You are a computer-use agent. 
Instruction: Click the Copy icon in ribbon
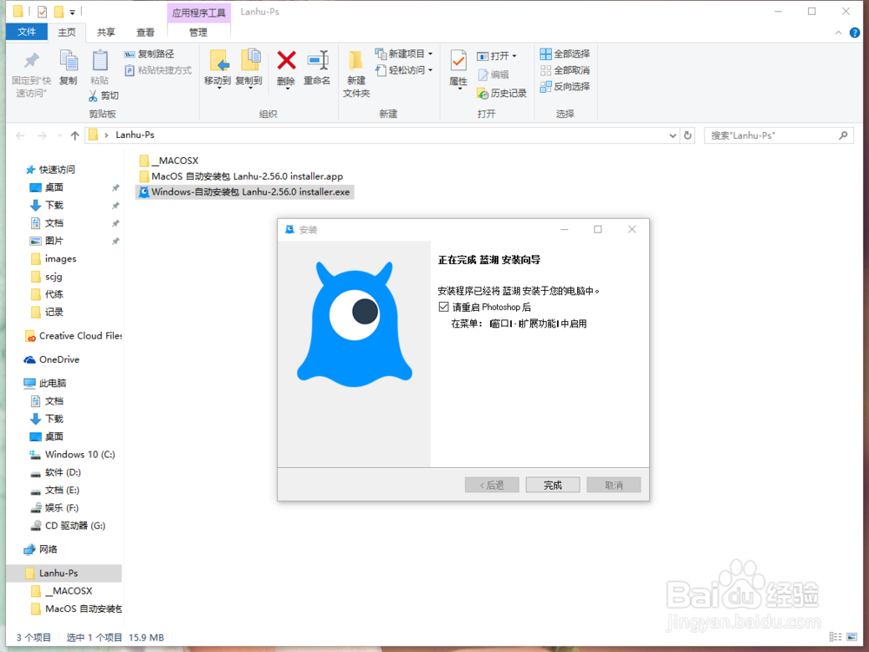tap(69, 61)
